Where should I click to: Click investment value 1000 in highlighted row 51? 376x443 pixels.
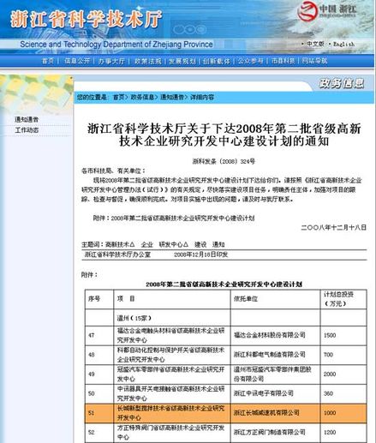pos(330,413)
